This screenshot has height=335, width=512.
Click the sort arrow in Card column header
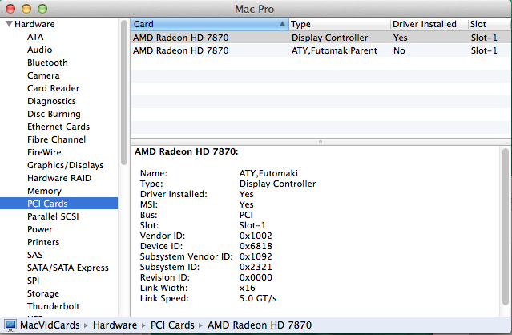point(282,24)
